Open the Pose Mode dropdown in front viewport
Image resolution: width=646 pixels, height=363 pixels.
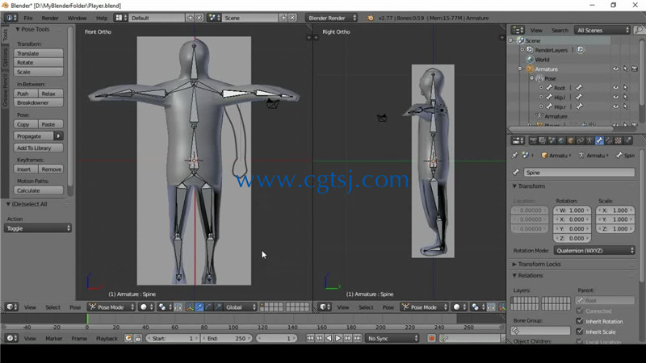pyautogui.click(x=111, y=307)
